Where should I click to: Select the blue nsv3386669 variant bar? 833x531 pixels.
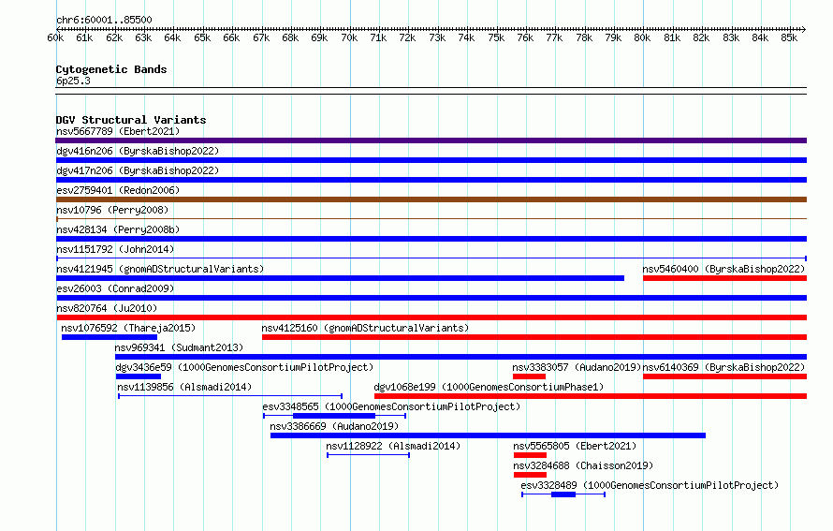tap(489, 435)
